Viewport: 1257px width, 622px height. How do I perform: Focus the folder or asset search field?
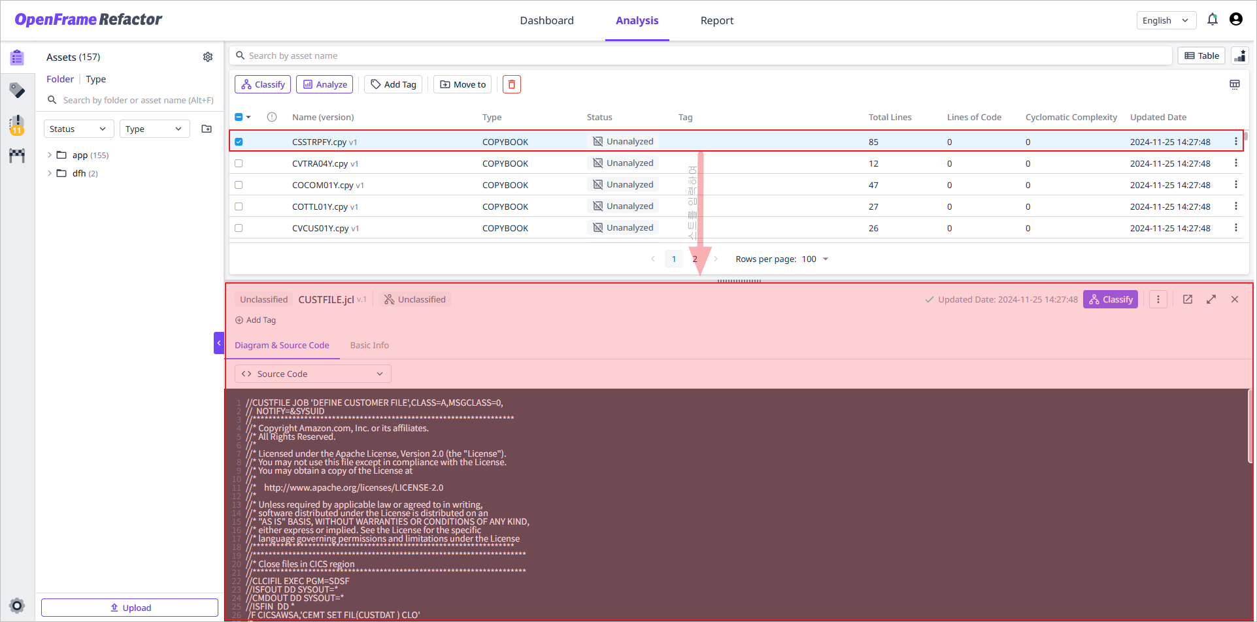pos(131,100)
